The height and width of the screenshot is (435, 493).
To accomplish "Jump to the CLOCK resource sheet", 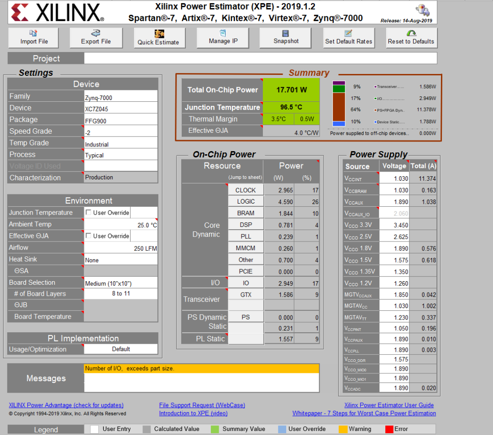I will point(246,190).
